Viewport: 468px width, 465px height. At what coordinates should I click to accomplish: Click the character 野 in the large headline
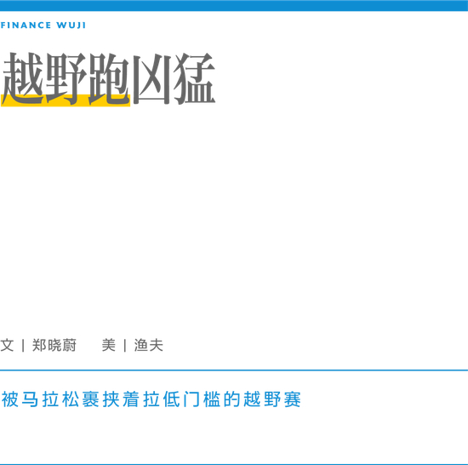click(66, 79)
